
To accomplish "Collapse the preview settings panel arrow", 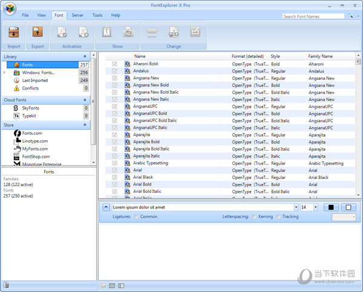I will (106, 207).
